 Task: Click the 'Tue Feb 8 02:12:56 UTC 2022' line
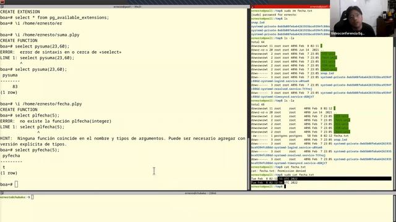coord(274,183)
